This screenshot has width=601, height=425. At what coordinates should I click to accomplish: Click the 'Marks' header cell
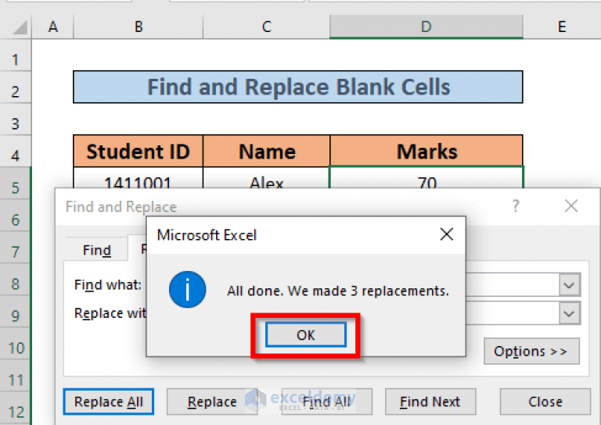coord(426,151)
